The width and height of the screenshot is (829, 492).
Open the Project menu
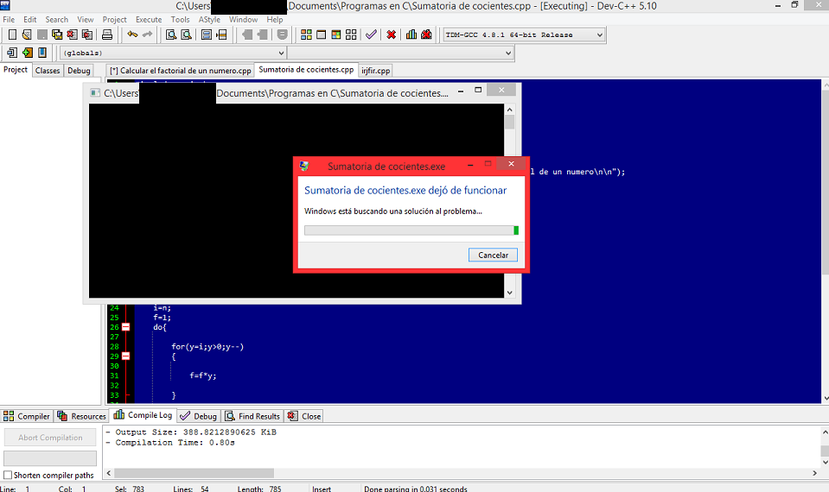click(115, 20)
